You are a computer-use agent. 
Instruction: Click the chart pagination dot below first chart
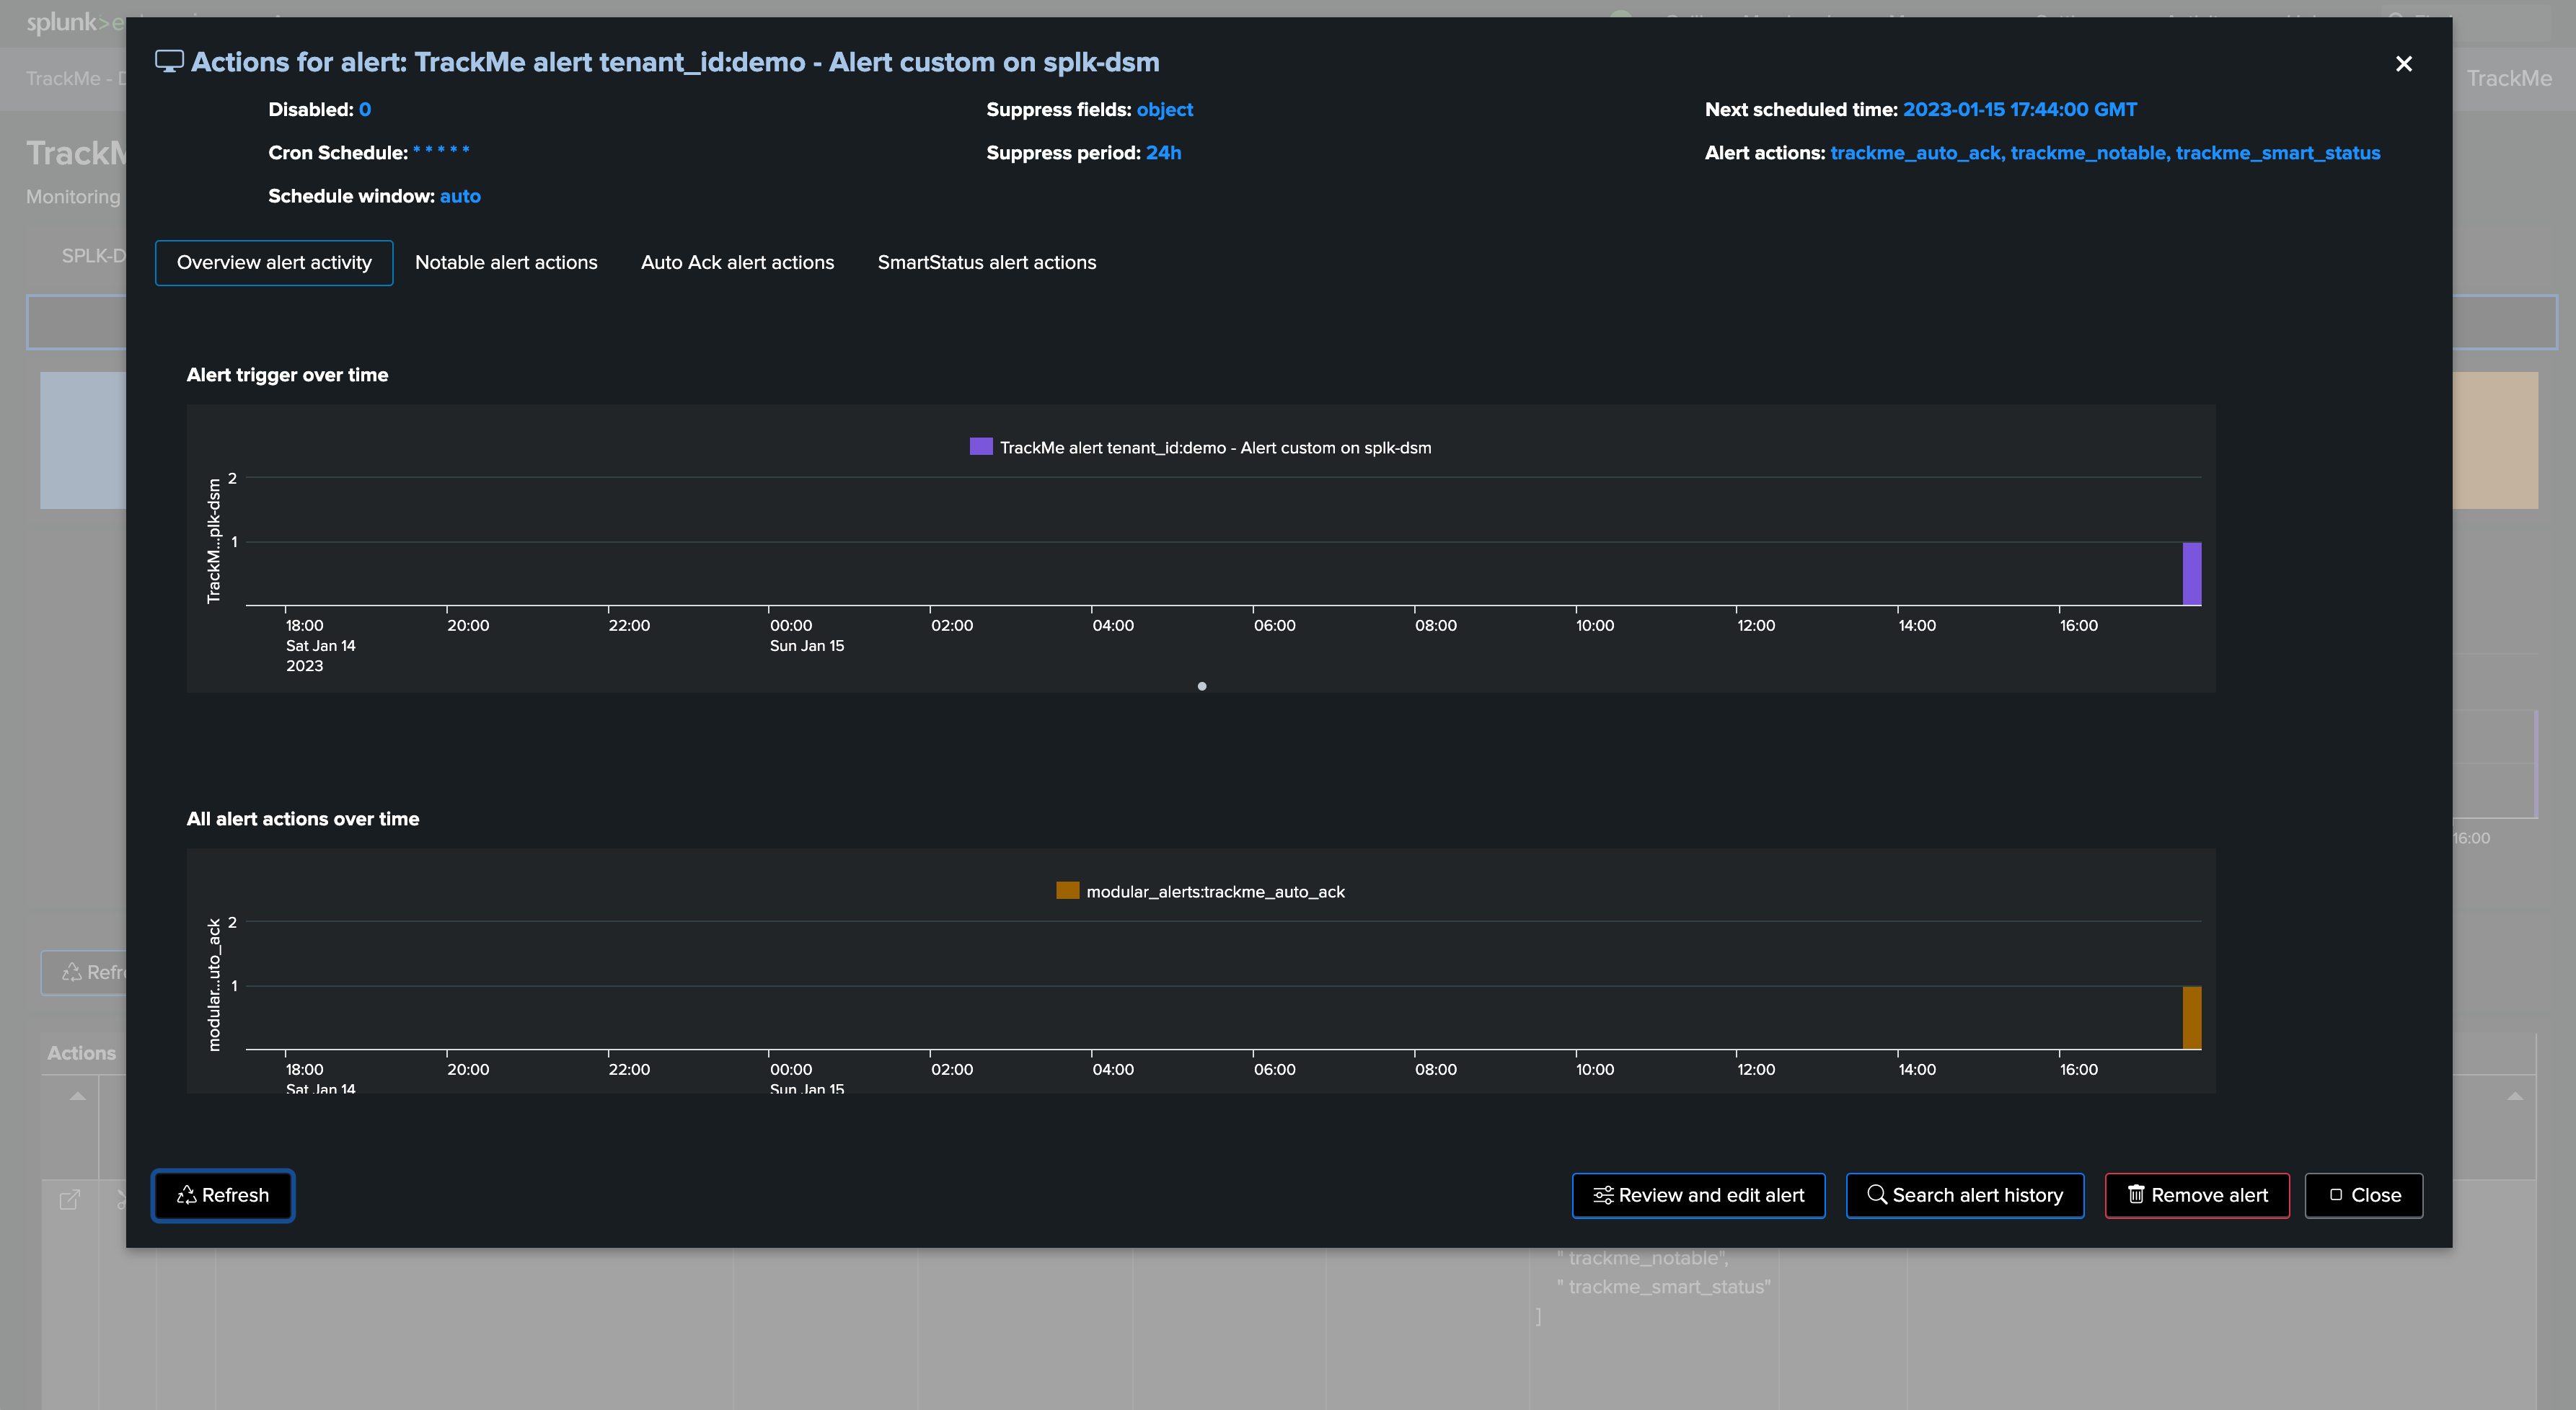pos(1202,686)
